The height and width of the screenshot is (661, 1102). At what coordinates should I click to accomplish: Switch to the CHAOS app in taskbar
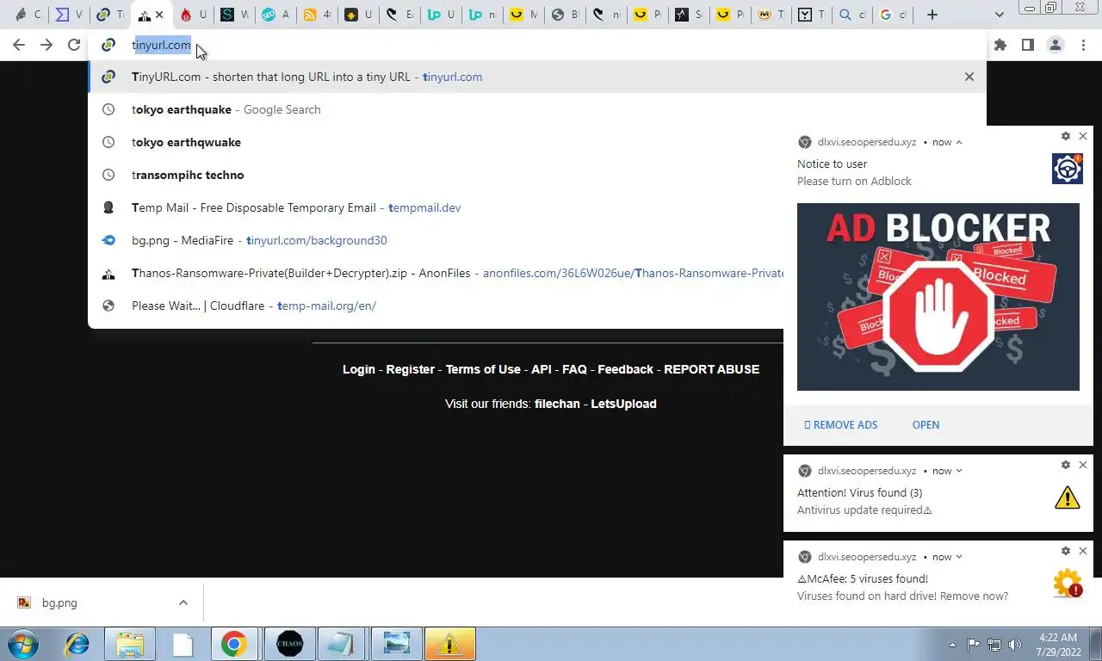coord(290,644)
